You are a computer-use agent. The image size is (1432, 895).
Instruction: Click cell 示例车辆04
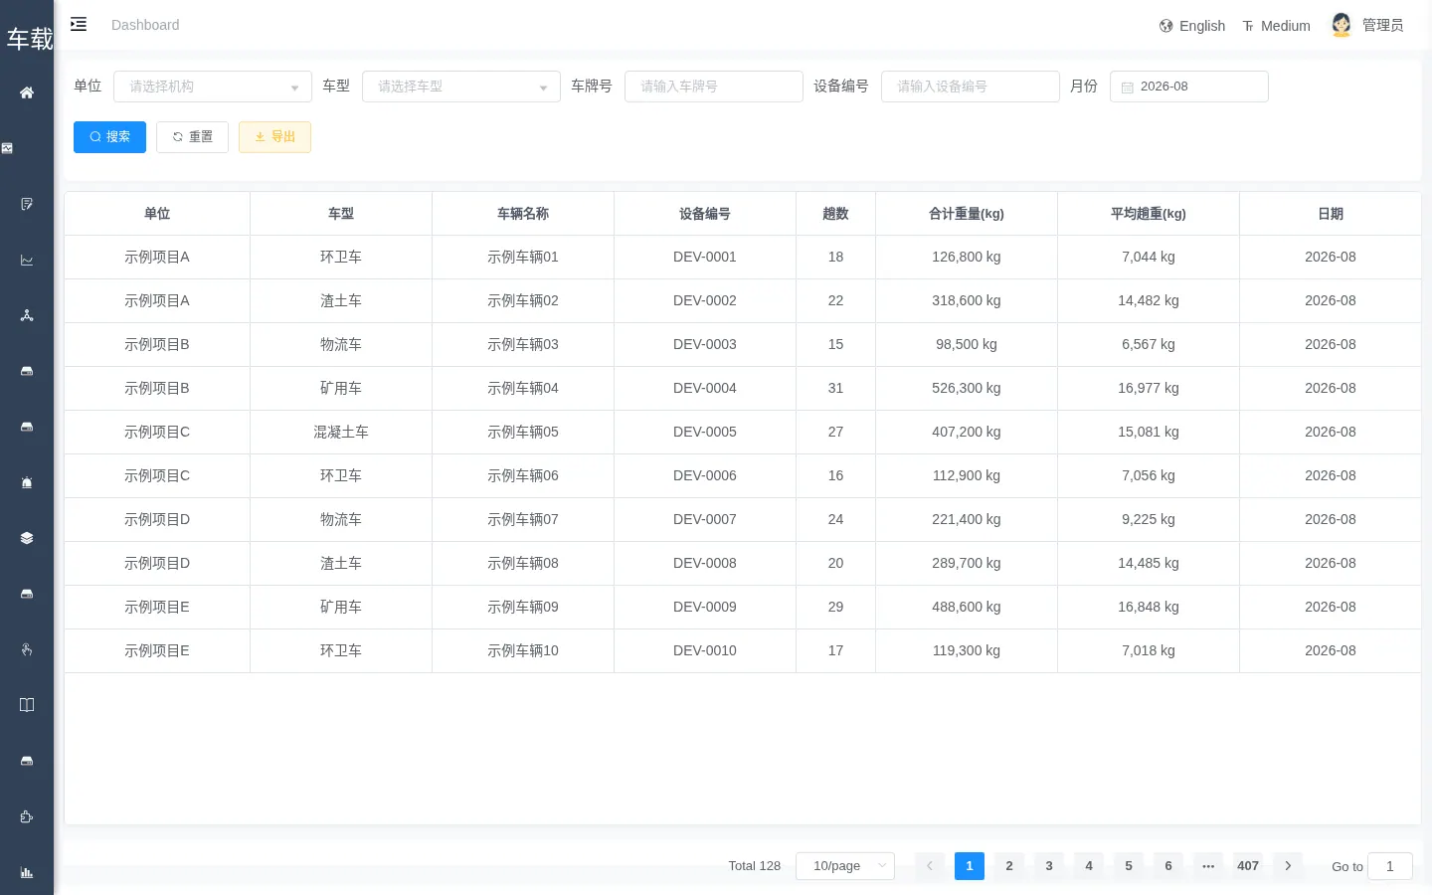(x=523, y=388)
